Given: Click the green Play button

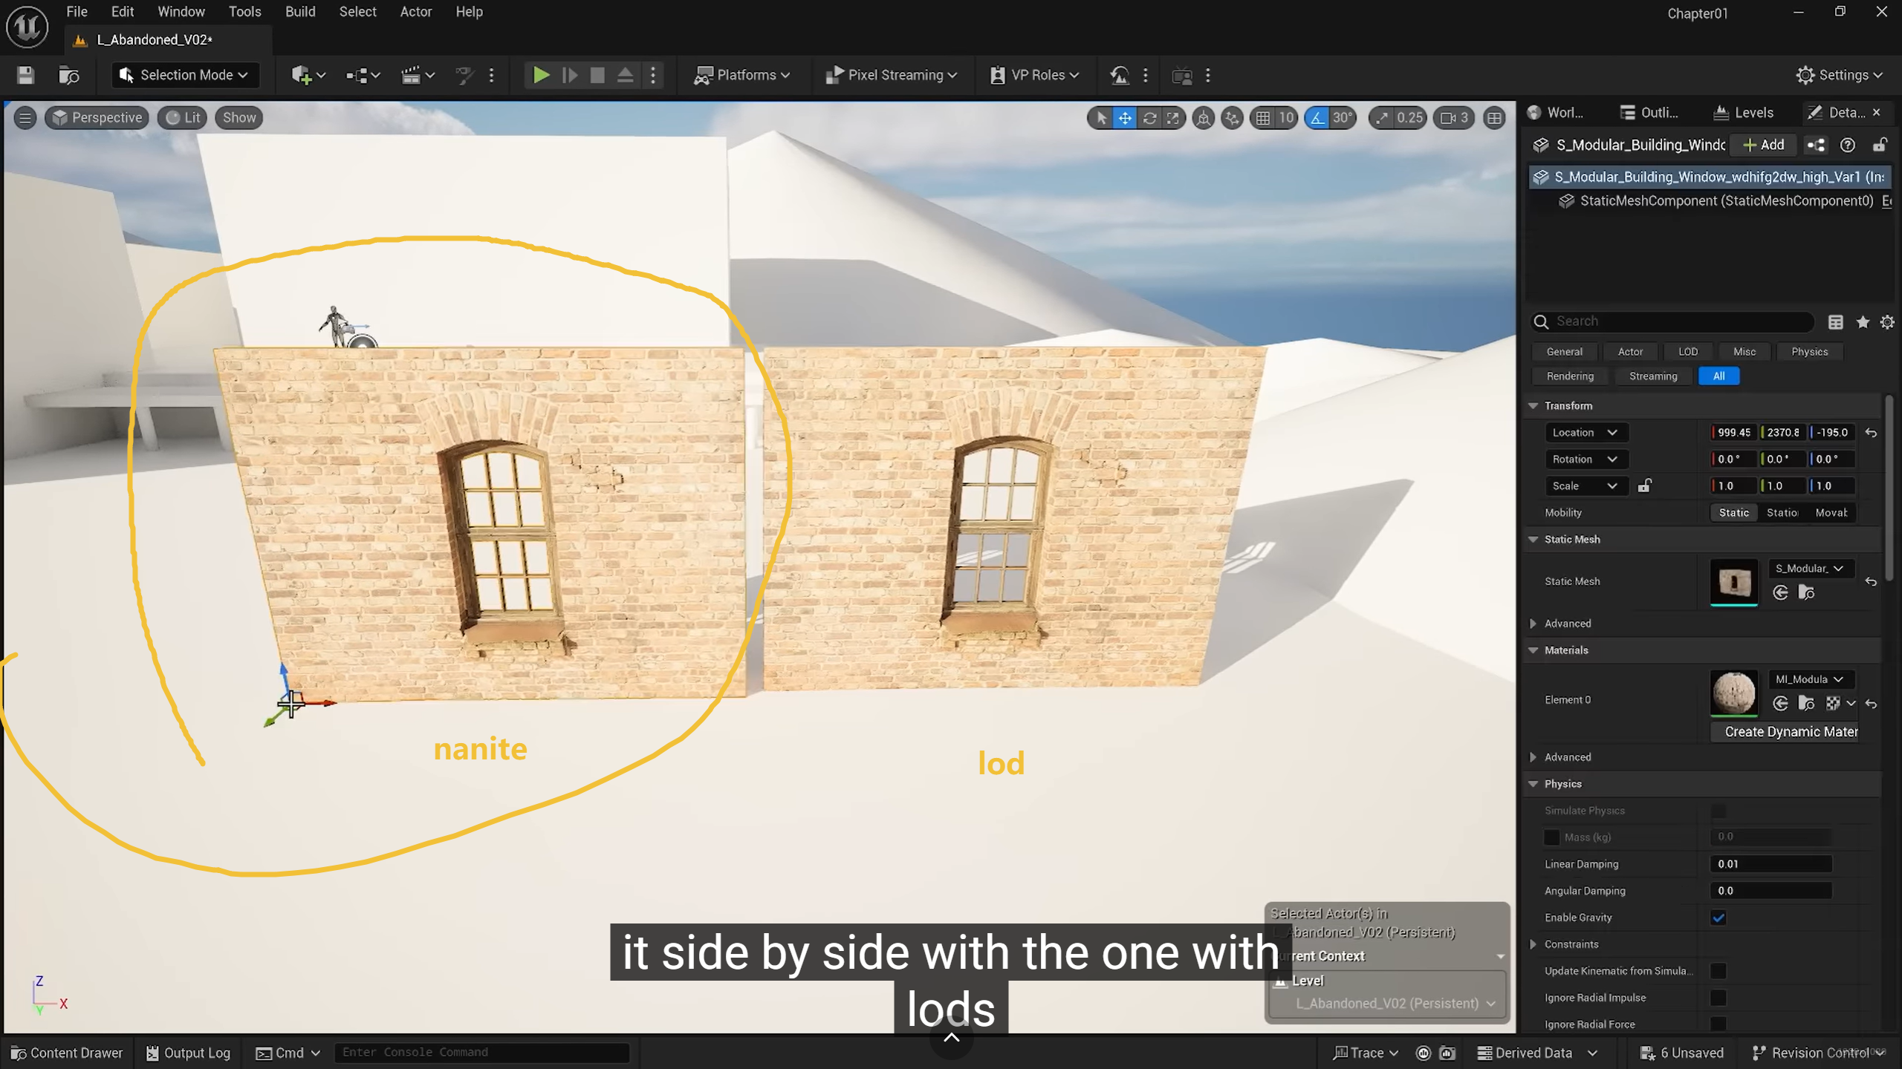Looking at the screenshot, I should (541, 75).
